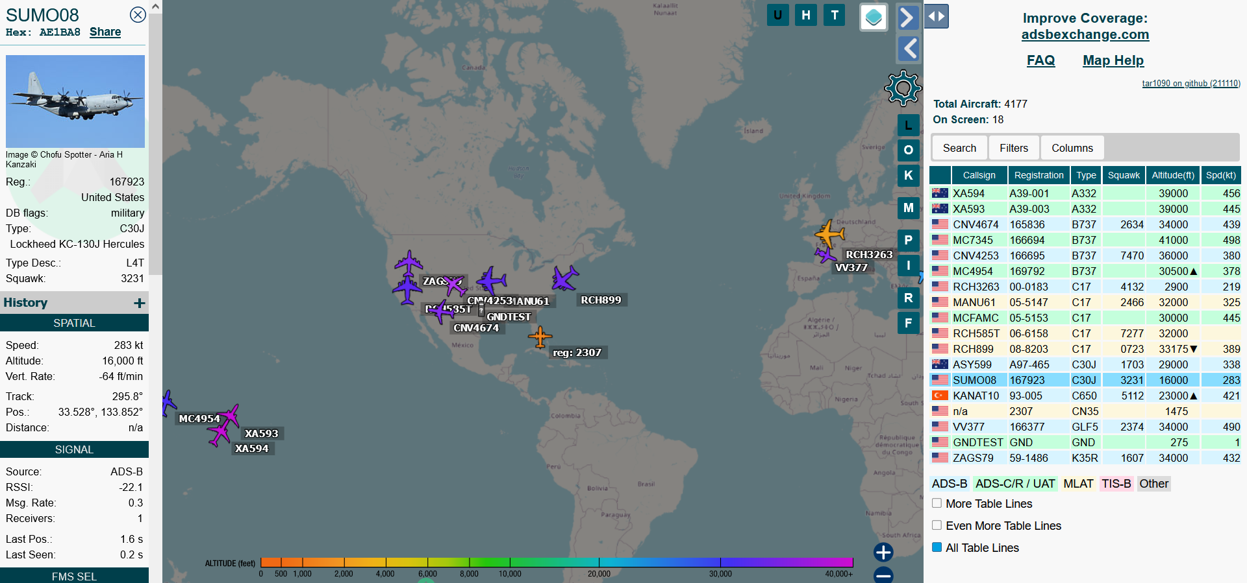Click the CNV4674 map label

click(476, 328)
